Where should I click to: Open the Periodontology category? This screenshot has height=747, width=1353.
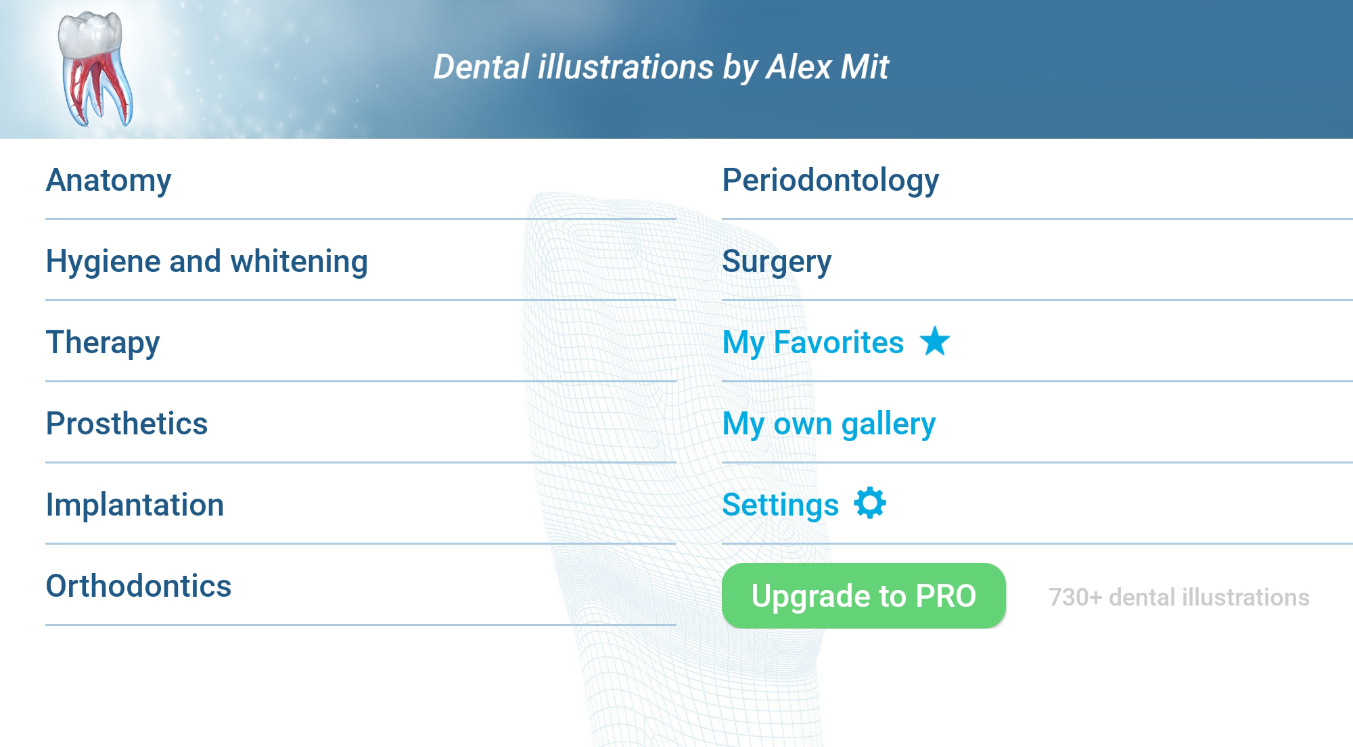click(x=1037, y=180)
